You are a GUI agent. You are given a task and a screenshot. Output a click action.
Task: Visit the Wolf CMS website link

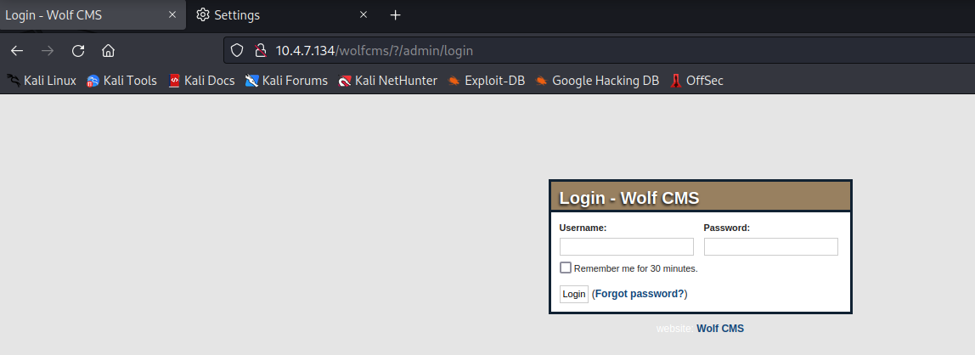720,329
